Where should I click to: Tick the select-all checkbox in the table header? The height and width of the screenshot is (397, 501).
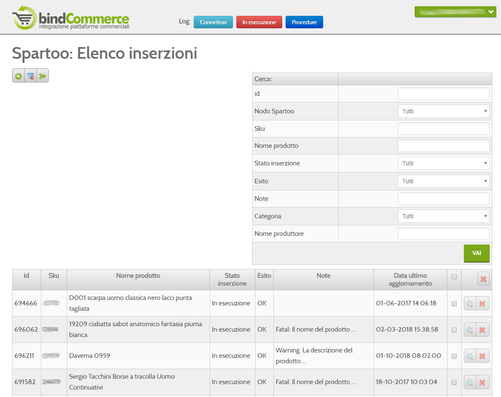coord(454,276)
